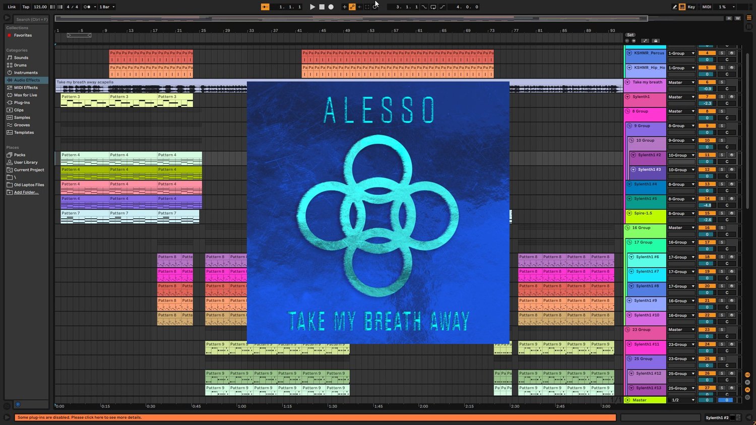This screenshot has width=756, height=425.
Task: Open output routing dropdown for 23 Group
Action: pyautogui.click(x=681, y=330)
